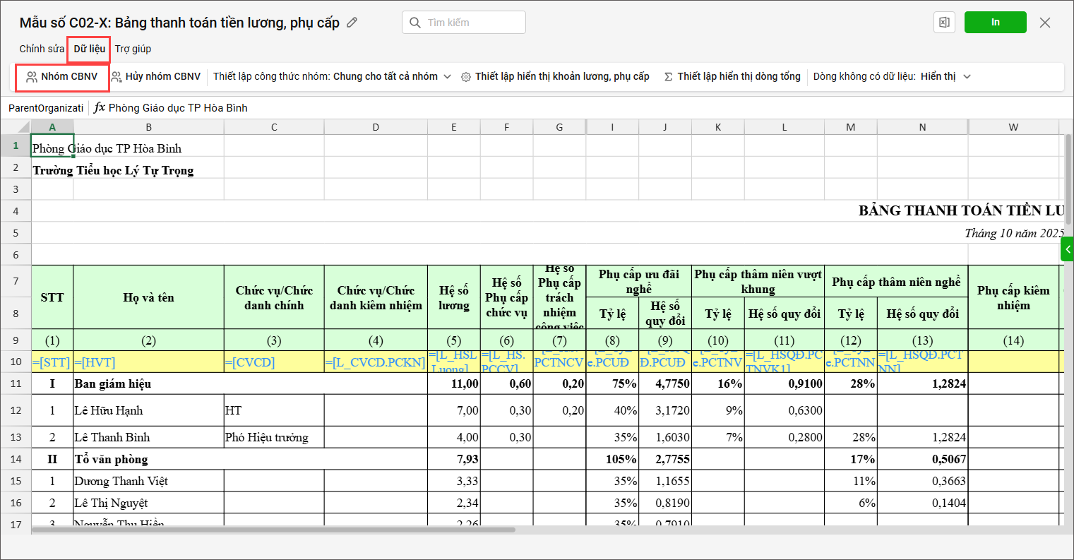Viewport: 1074px width, 560px height.
Task: Click the gear icon for salary display settings
Action: click(466, 77)
